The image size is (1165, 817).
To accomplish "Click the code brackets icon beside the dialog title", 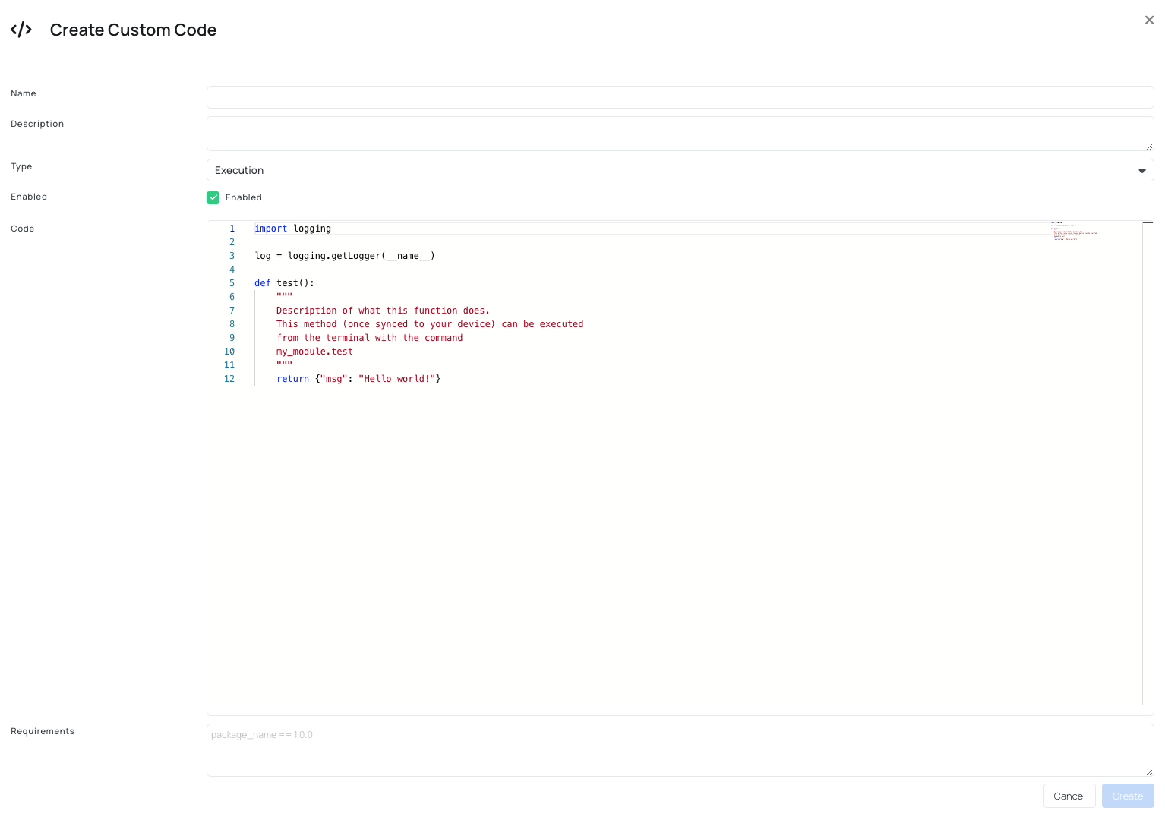I will pyautogui.click(x=21, y=29).
